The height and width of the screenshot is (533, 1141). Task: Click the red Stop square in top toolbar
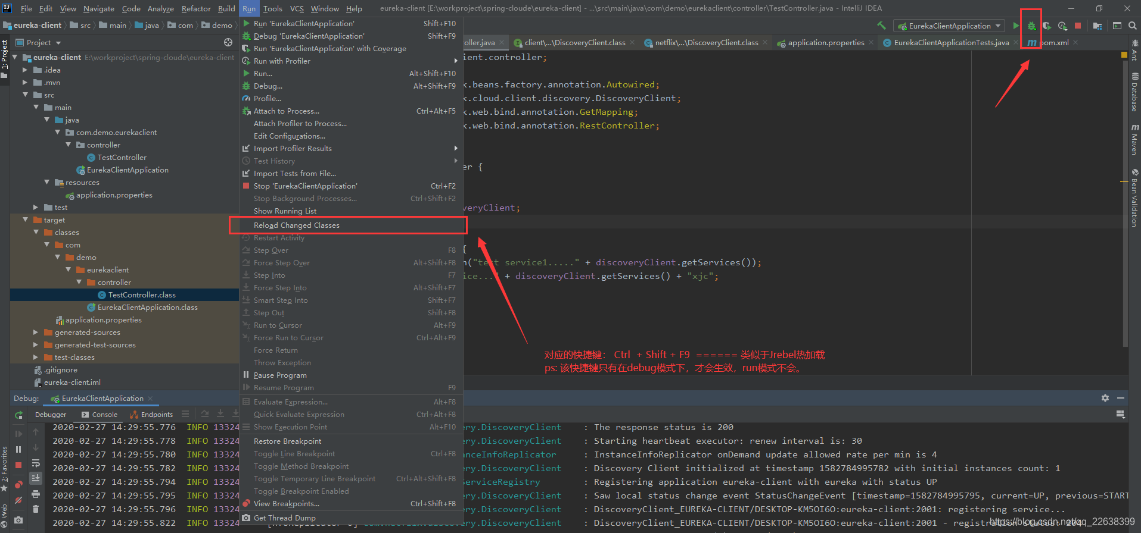(x=1078, y=26)
